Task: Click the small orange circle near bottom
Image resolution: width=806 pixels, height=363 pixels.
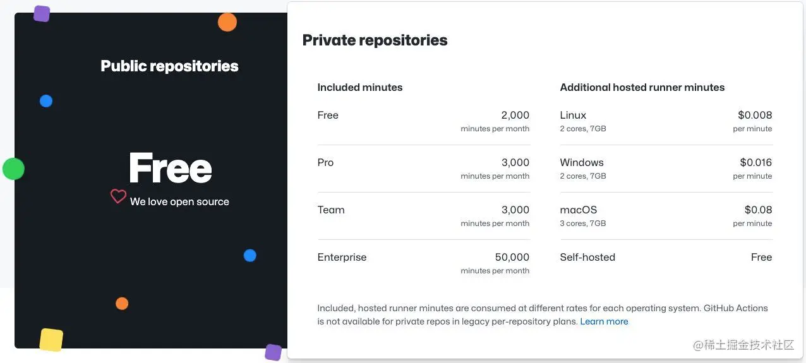Action: click(122, 304)
